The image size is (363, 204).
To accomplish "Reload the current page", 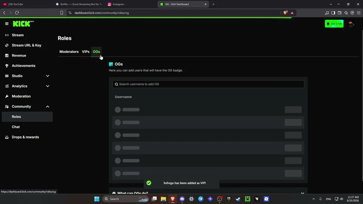I will point(17,13).
